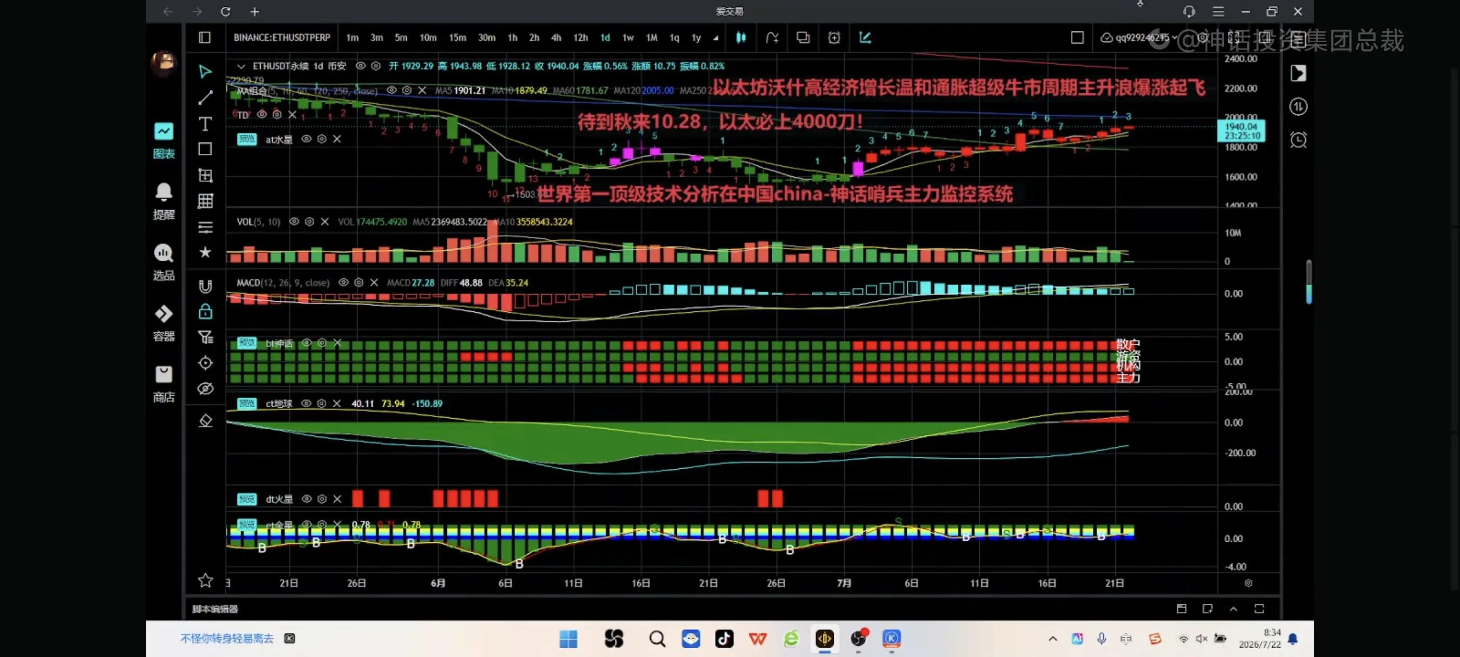Switch to 4h timeframe
Viewport: 1460px width, 657px height.
pos(556,38)
